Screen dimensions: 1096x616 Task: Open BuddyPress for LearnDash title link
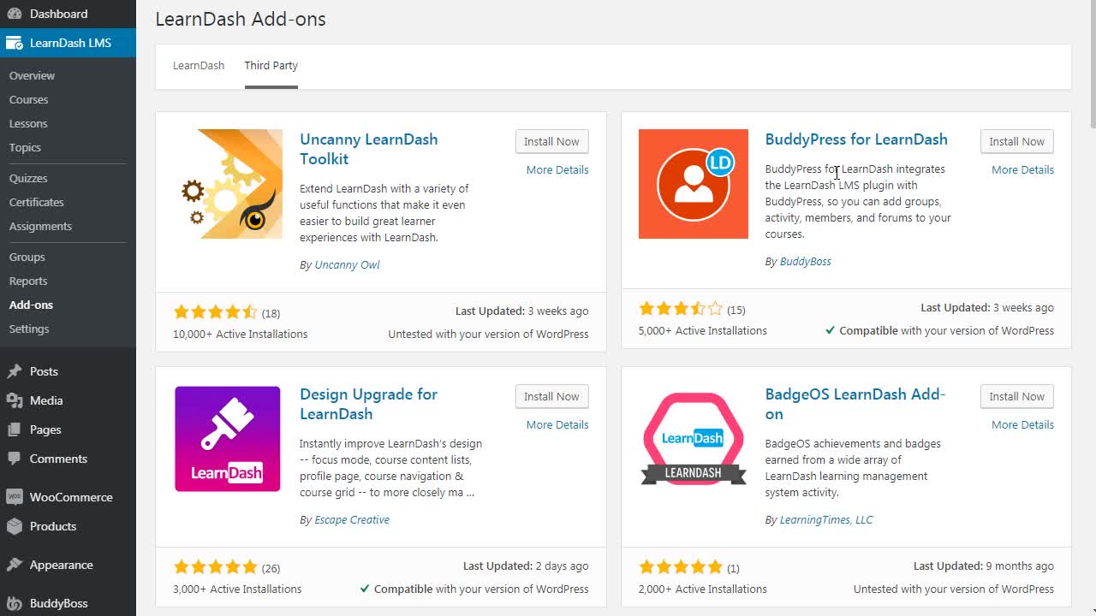(x=856, y=139)
